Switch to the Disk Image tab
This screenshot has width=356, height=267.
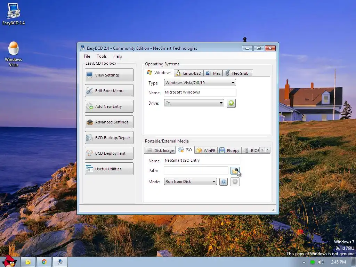tap(160, 150)
